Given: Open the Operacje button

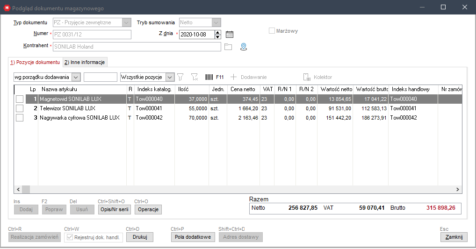Looking at the screenshot, I should coord(148,210).
